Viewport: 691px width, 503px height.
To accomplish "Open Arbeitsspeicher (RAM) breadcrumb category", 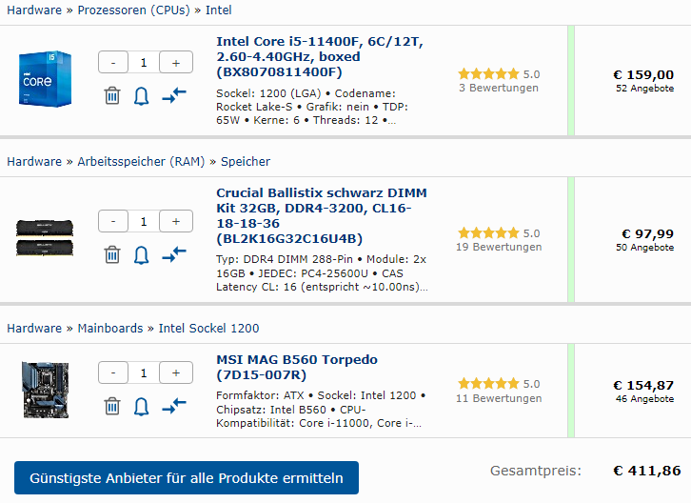I will (141, 162).
